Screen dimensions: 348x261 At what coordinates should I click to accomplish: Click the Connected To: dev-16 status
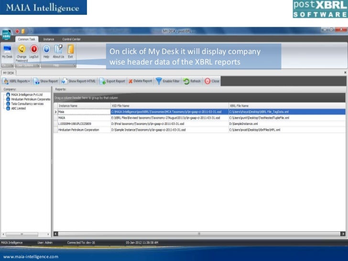tap(81, 242)
